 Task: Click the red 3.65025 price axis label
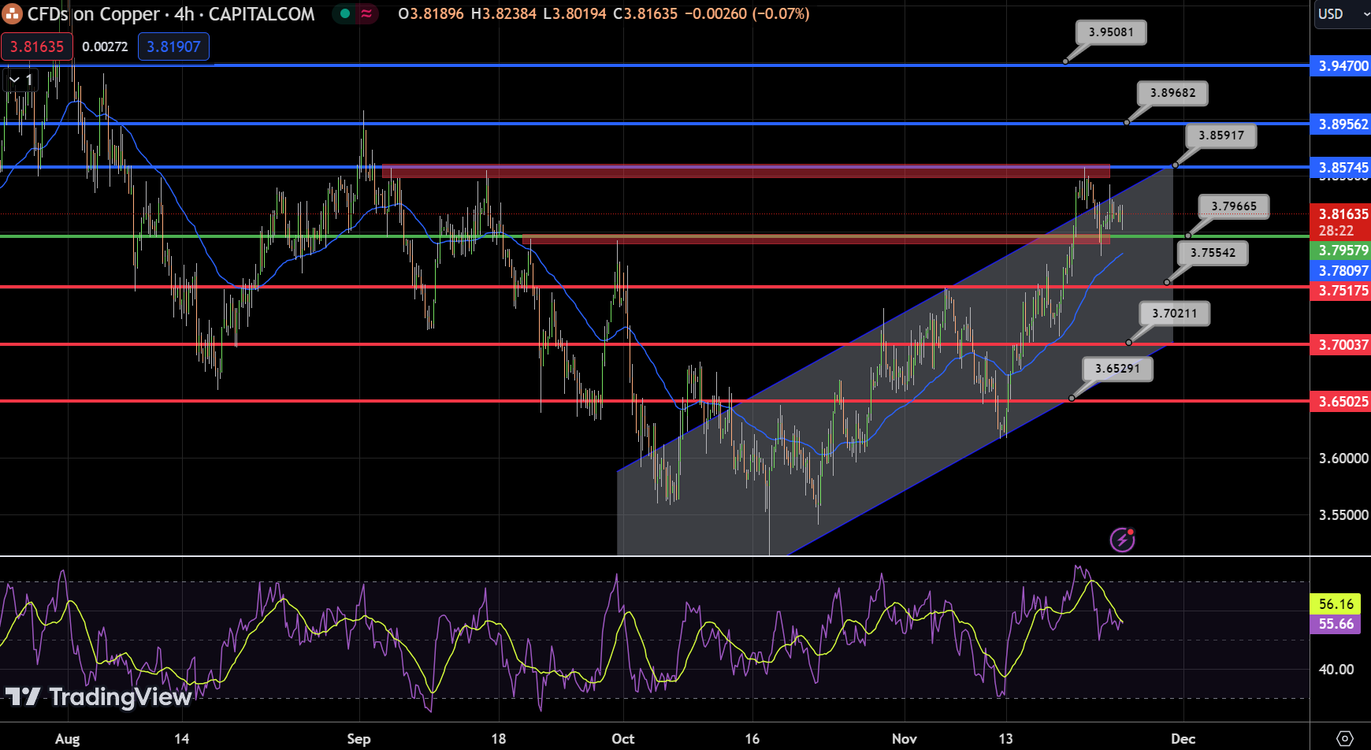click(1341, 402)
